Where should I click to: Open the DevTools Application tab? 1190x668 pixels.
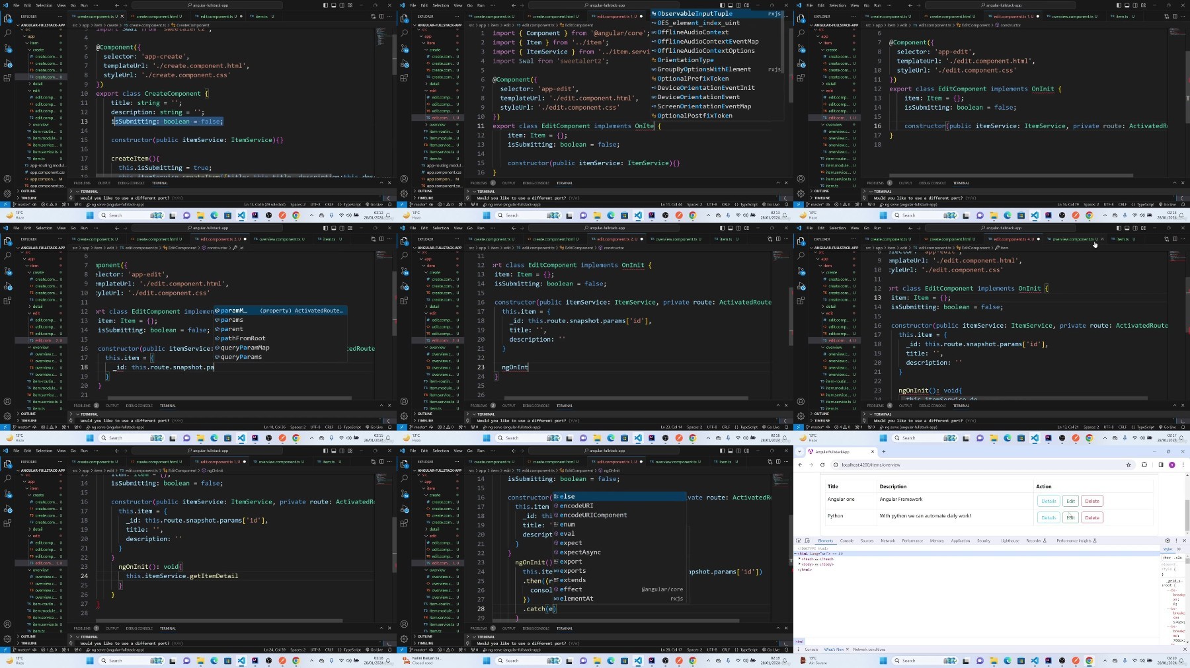click(x=961, y=540)
